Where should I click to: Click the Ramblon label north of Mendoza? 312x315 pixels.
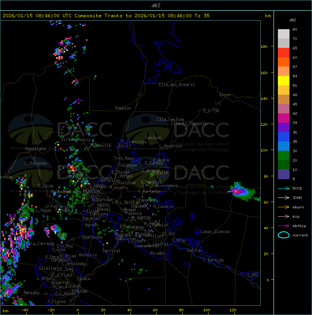click(x=123, y=108)
